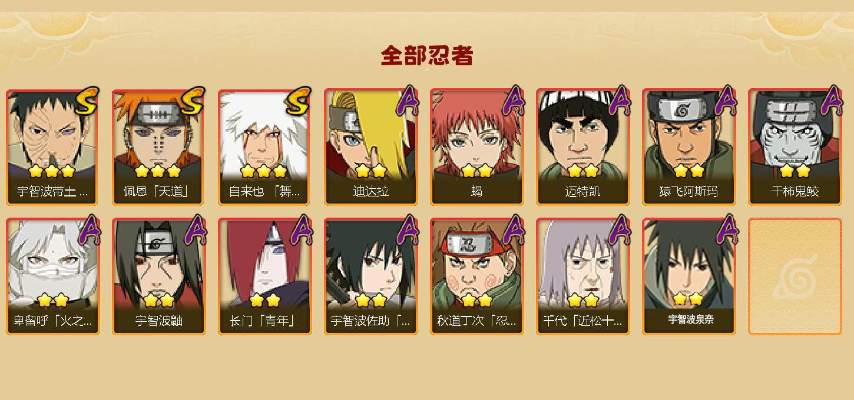
Task: Choose the 卑留呼 ninja card
Action: 53,276
